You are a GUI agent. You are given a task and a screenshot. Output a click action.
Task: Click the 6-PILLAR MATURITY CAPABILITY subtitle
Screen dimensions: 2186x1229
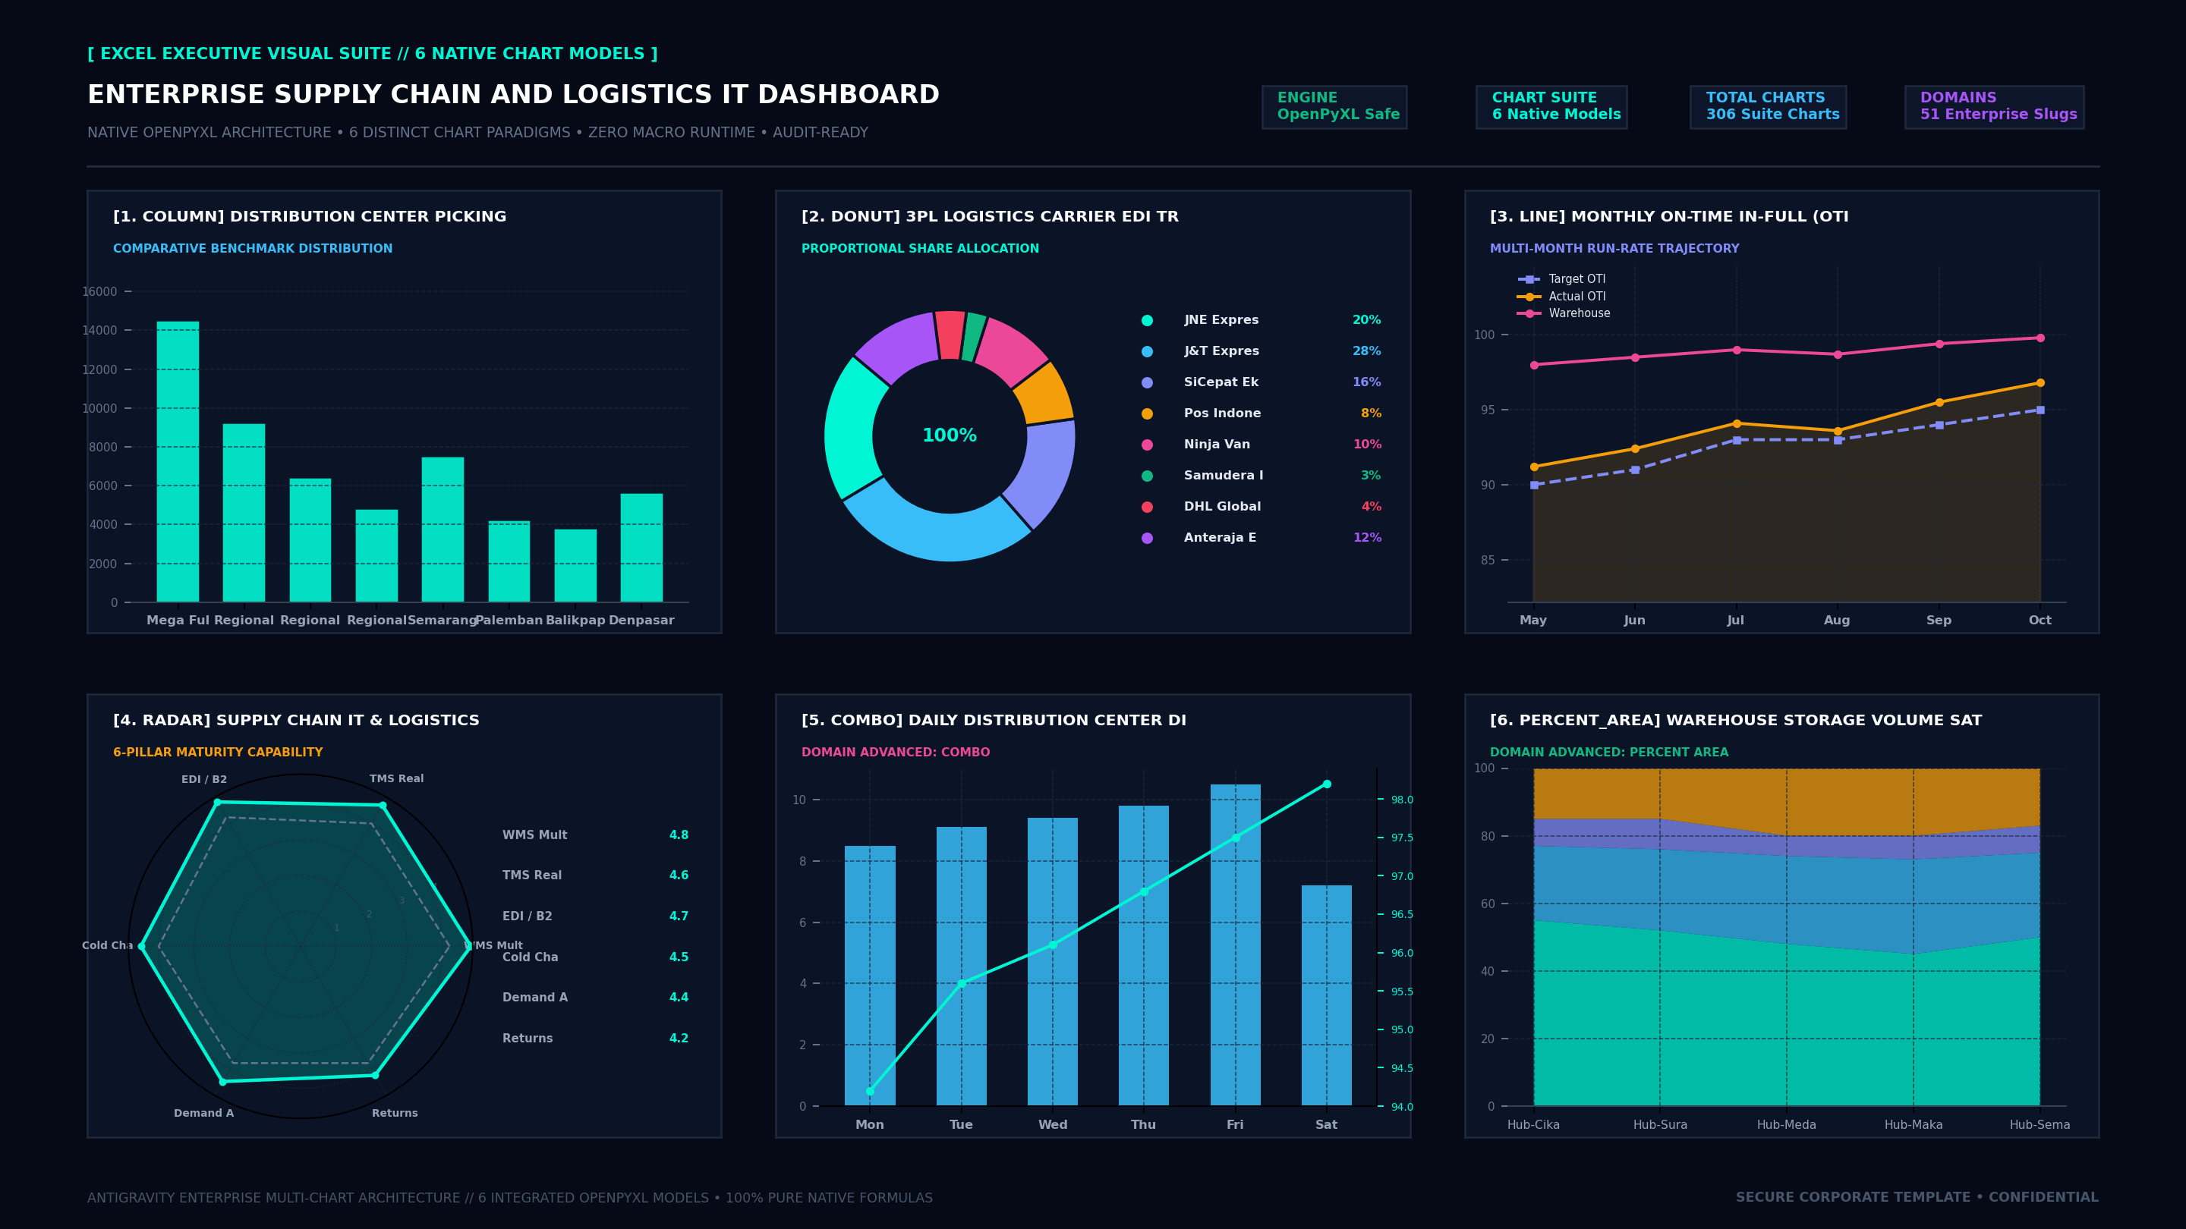coord(218,753)
